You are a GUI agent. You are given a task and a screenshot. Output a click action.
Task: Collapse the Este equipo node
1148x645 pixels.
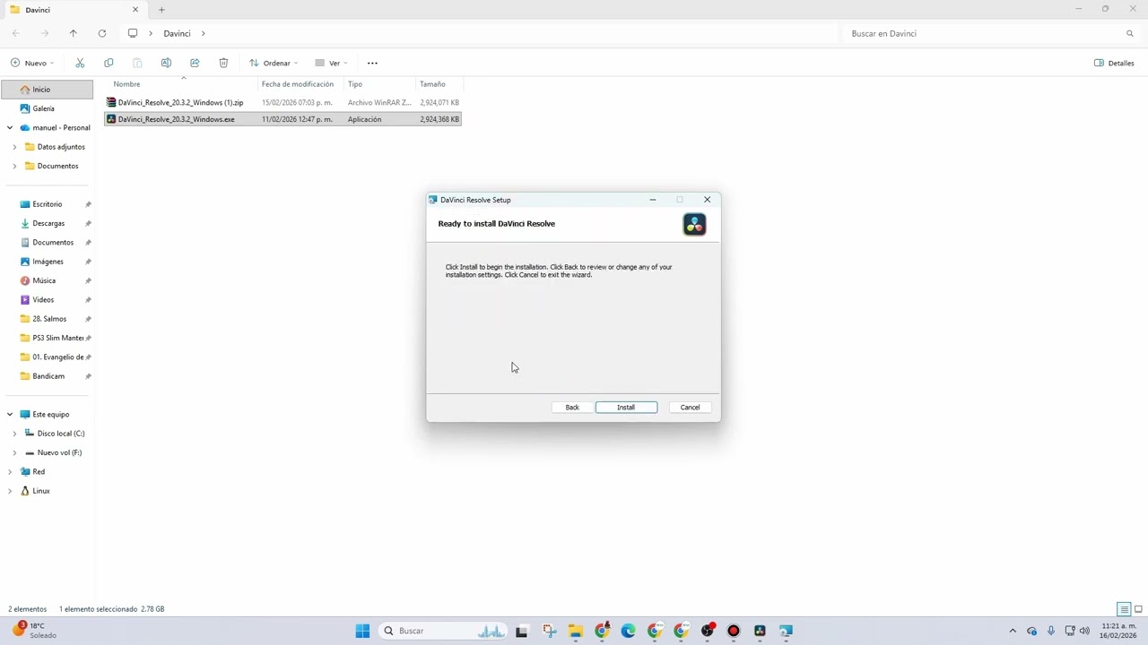[x=10, y=415]
